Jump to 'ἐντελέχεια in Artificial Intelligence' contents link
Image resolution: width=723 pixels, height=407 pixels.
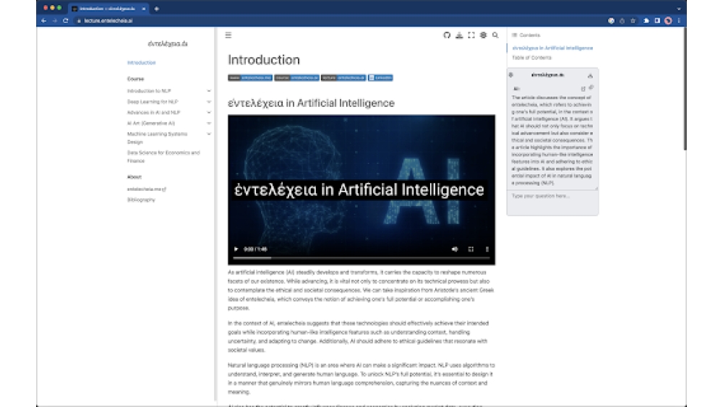[x=552, y=48]
